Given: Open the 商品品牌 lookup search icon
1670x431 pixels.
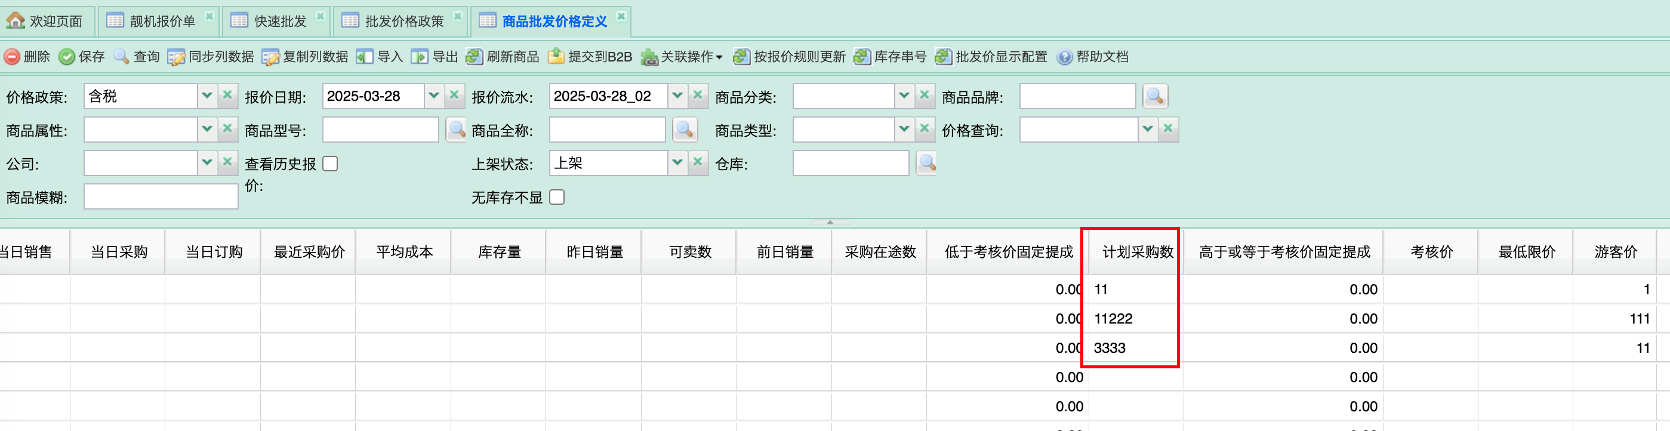Looking at the screenshot, I should (x=1154, y=97).
